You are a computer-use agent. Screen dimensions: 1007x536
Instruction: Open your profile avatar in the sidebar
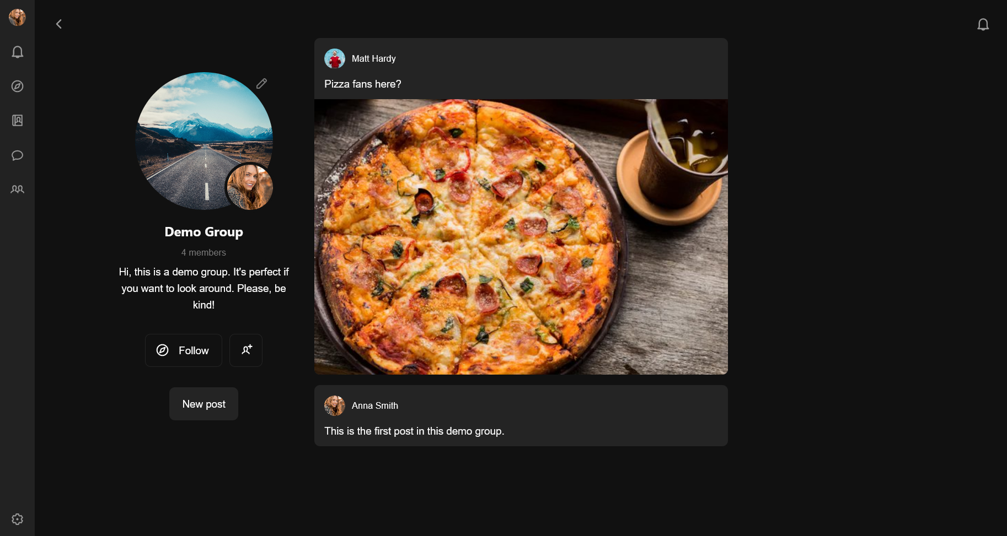18,18
